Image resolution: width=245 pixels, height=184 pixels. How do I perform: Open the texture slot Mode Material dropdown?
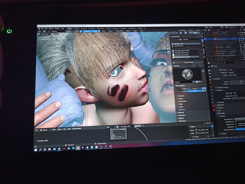click(192, 40)
